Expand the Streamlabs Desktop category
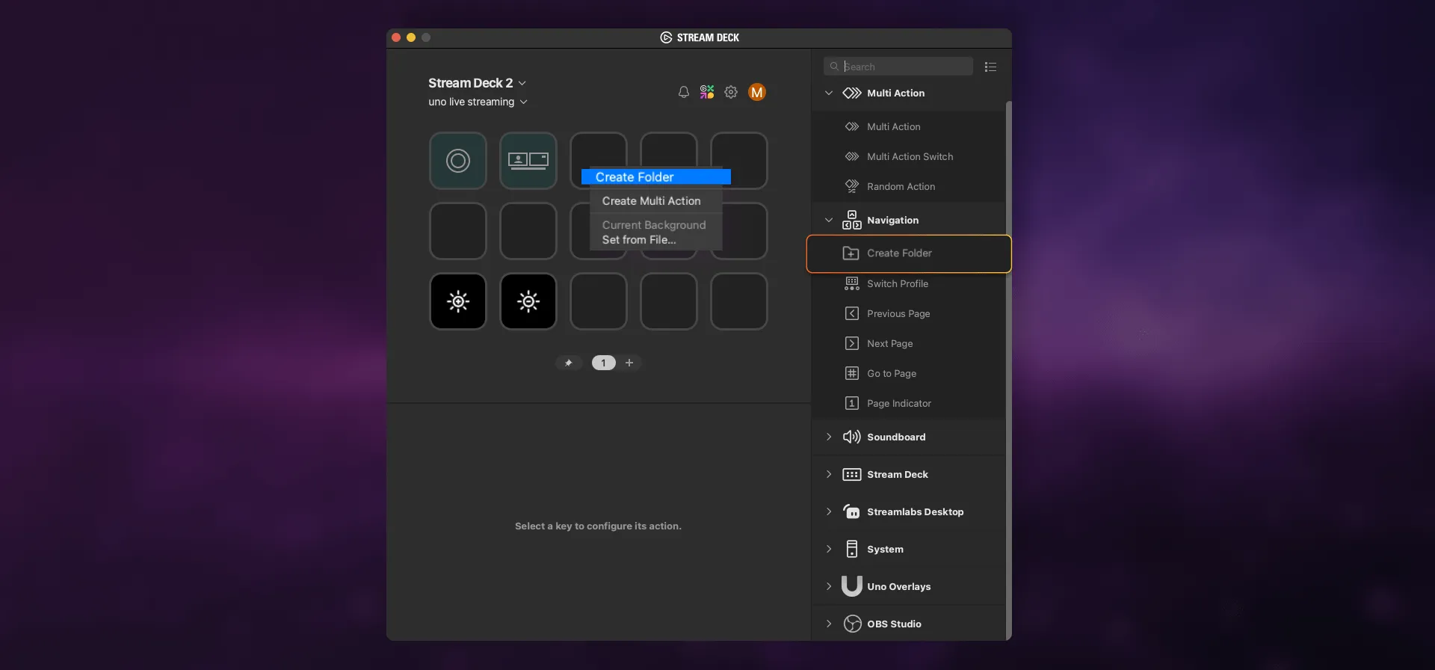 coord(829,511)
